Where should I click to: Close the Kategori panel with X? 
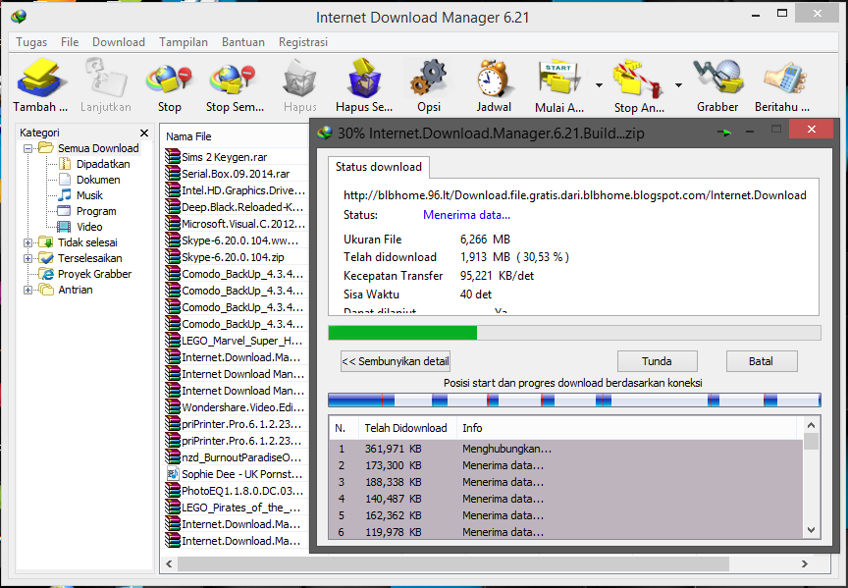(144, 133)
